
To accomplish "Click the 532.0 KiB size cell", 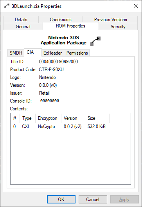I will tap(97, 126).
